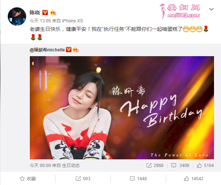Click the V badge next to 陳妍希michelle
This screenshot has height=185, width=221.
point(69,50)
